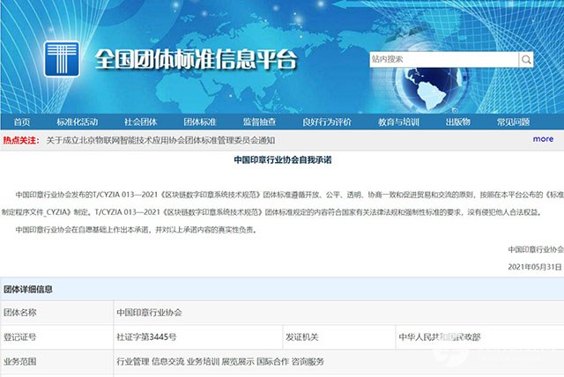Select the 中国印章行业协会自我承诺 heading
This screenshot has height=377, width=564.
(x=283, y=160)
